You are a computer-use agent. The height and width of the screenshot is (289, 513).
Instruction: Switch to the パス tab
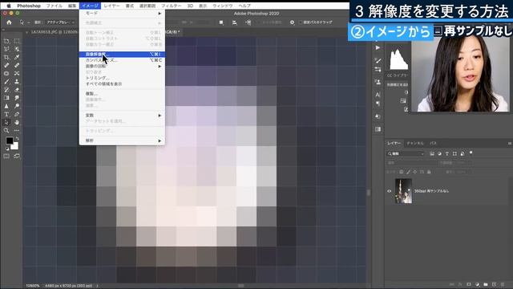pyautogui.click(x=433, y=143)
